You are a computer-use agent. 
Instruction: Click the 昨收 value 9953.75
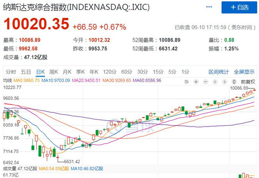click(98, 49)
